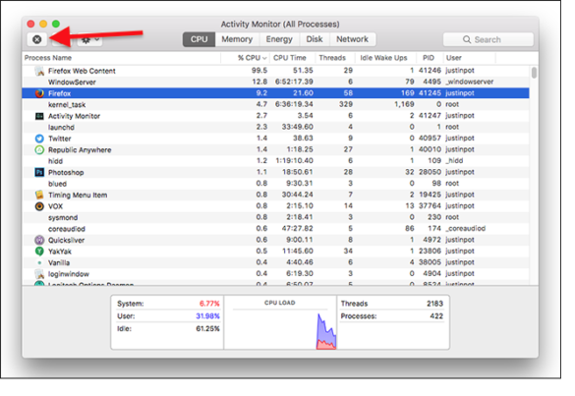575x396 pixels.
Task: Sort by the PID column header
Action: (x=430, y=58)
